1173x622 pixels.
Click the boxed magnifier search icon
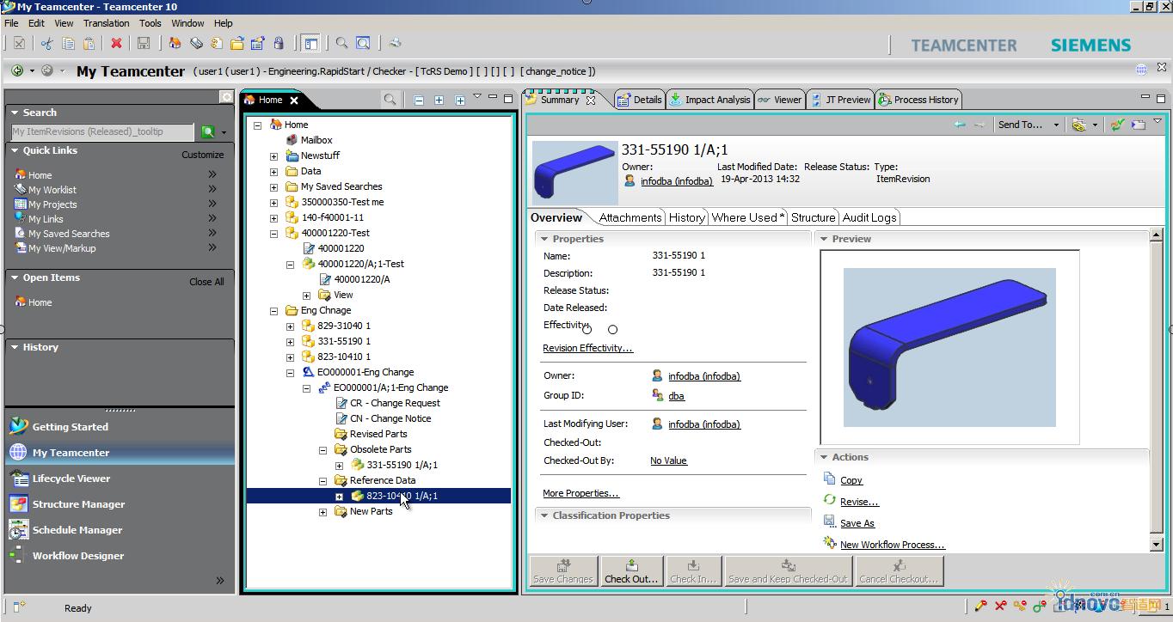point(364,43)
